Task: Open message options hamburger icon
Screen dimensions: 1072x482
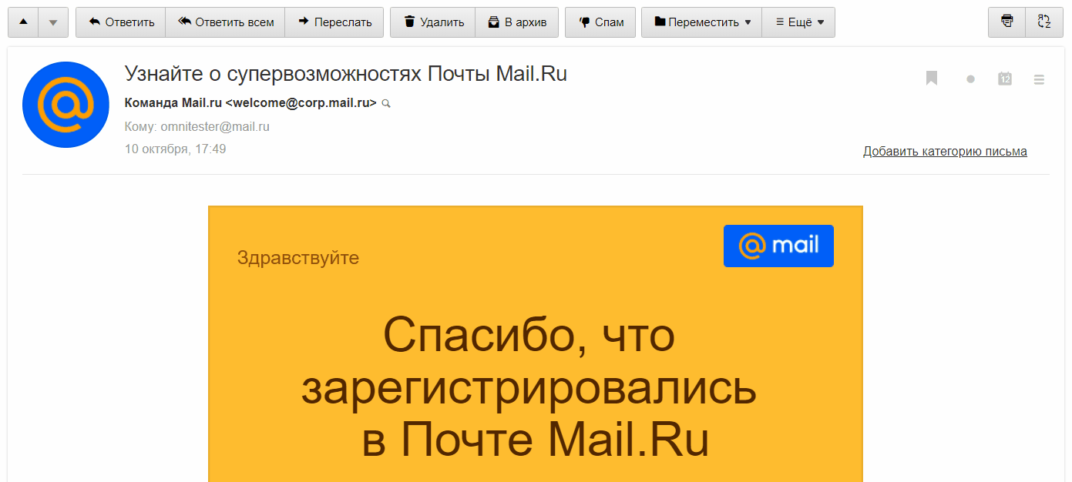Action: (x=1039, y=79)
